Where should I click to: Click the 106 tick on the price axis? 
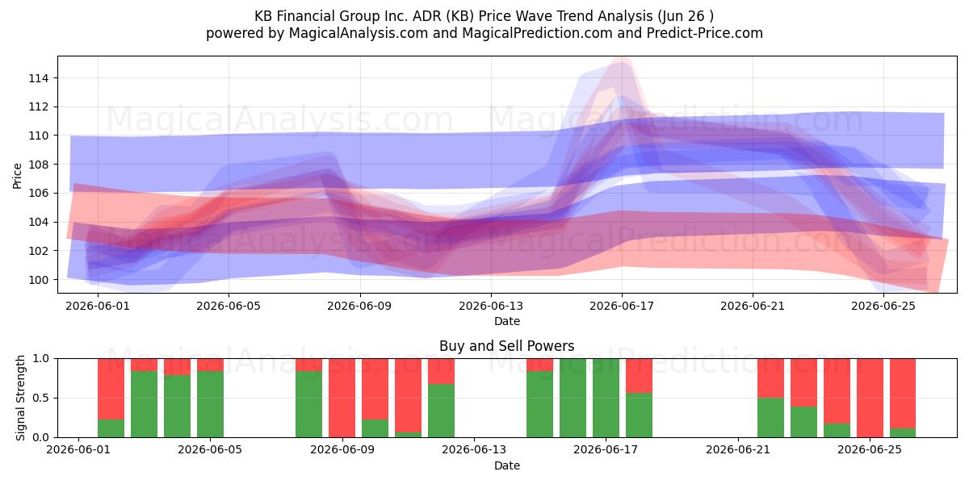click(x=38, y=193)
